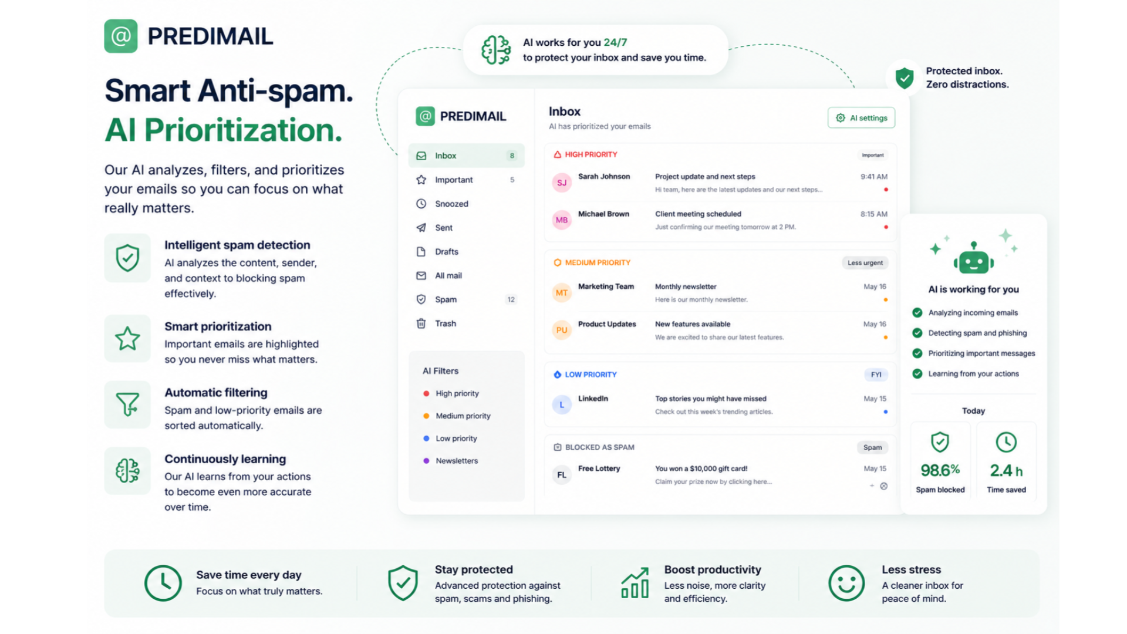Viewport: 1127px width, 634px height.
Task: Click the Less urgent tag
Action: click(x=865, y=263)
